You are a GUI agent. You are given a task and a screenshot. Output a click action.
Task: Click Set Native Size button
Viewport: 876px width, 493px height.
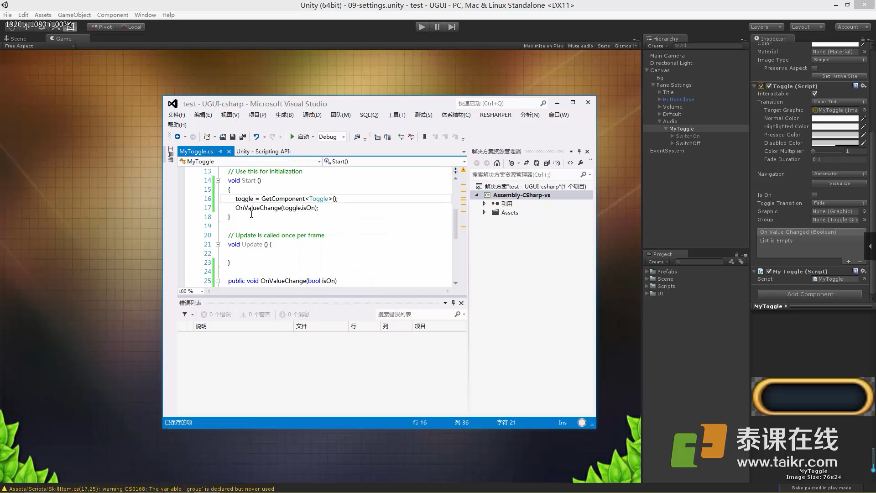pos(839,76)
